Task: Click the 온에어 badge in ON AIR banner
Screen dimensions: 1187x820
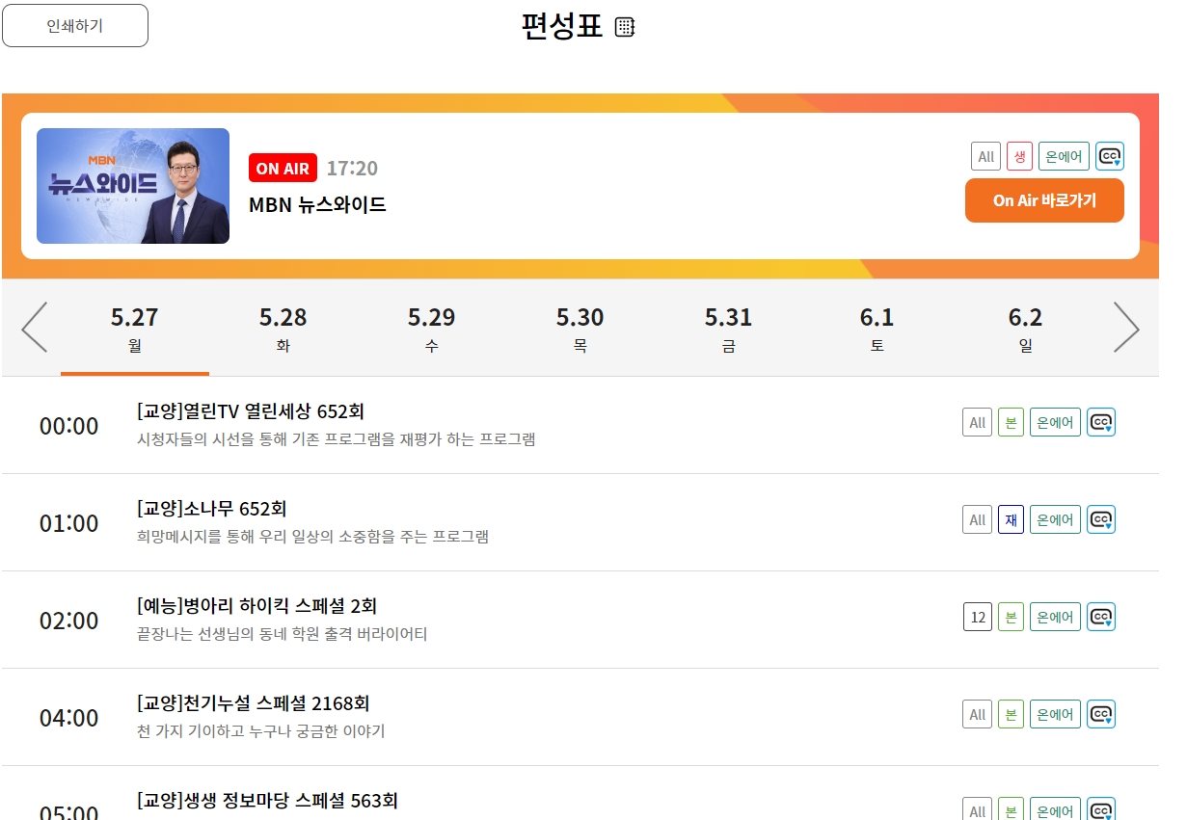Action: tap(1064, 156)
